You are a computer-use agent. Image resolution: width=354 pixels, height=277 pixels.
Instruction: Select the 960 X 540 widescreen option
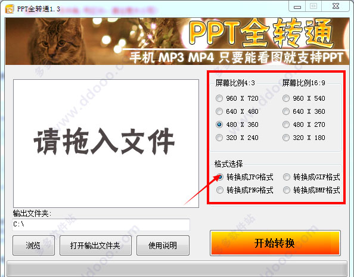[x=304, y=98]
